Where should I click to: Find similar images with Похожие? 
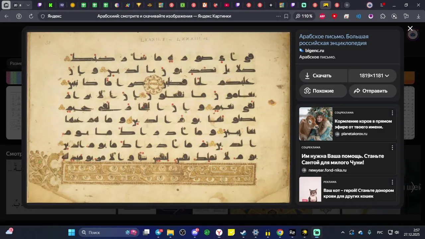(x=323, y=91)
